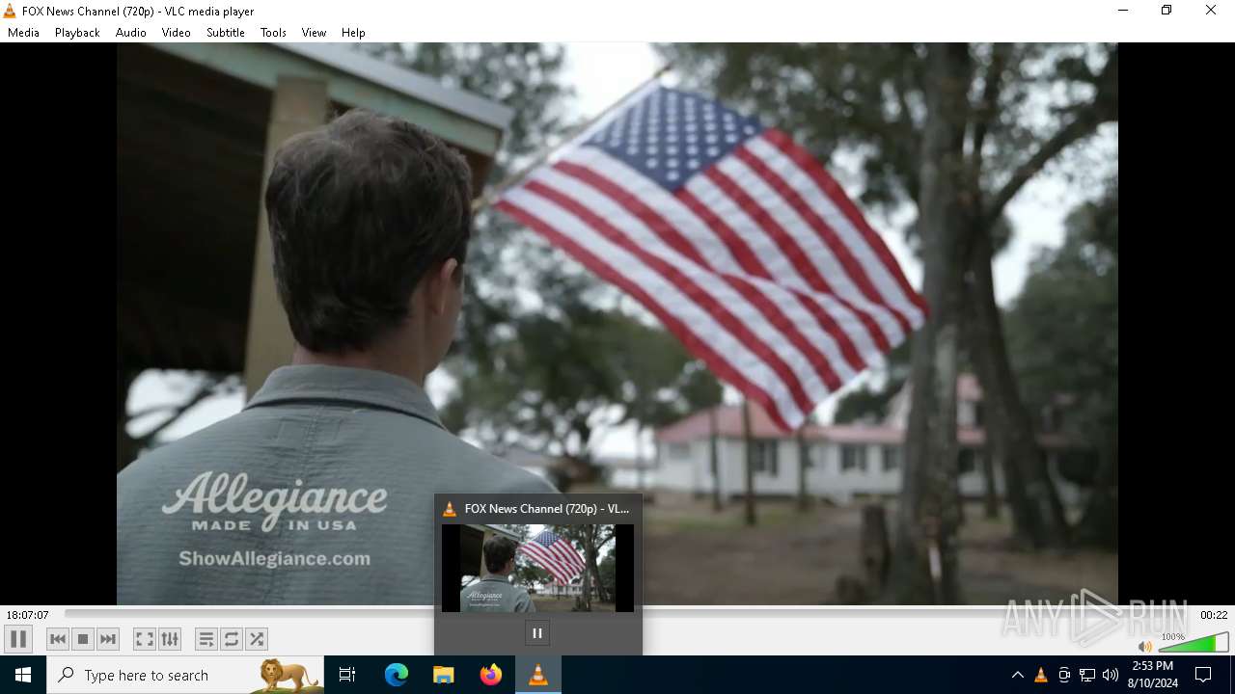This screenshot has width=1235, height=694.
Task: Toggle random shuffle playback
Action: 257,639
